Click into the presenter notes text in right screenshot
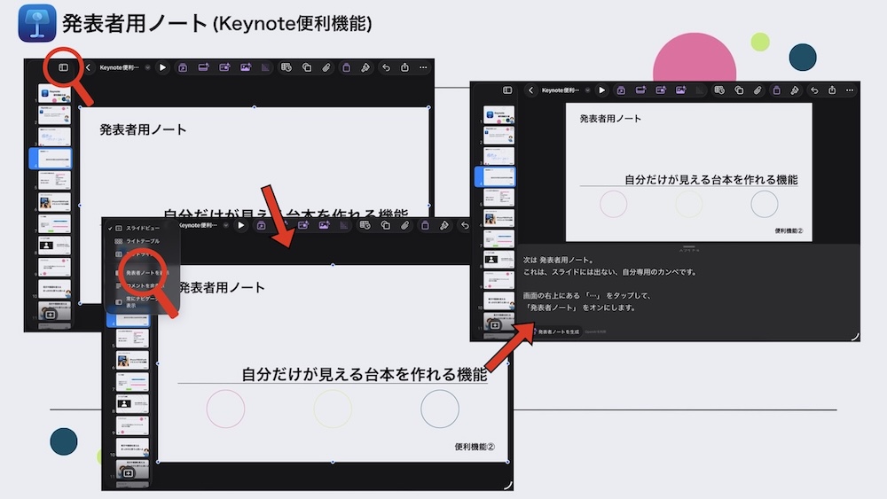887x499 pixels. click(610, 284)
